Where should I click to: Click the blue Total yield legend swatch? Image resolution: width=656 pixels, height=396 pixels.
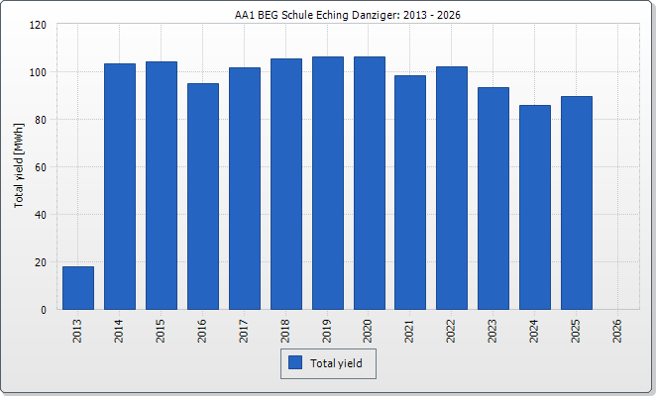point(295,363)
